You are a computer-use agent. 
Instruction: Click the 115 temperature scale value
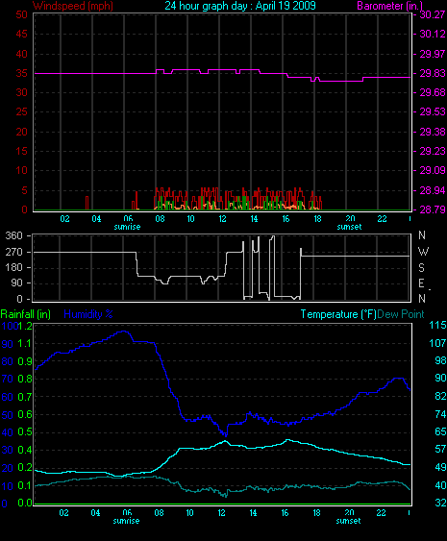[x=437, y=325]
